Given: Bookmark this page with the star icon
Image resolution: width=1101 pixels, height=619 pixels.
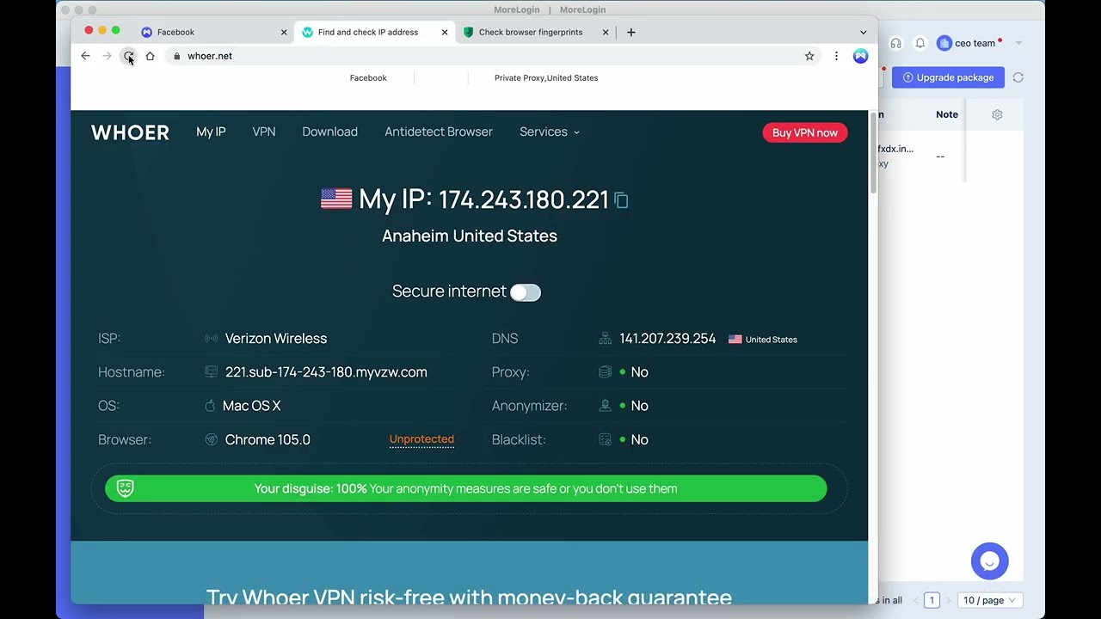Looking at the screenshot, I should [x=809, y=56].
